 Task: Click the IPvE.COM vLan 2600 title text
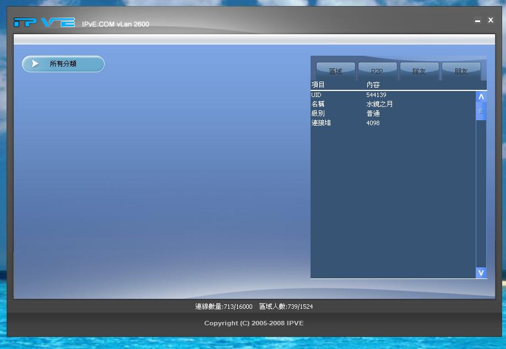pyautogui.click(x=116, y=24)
